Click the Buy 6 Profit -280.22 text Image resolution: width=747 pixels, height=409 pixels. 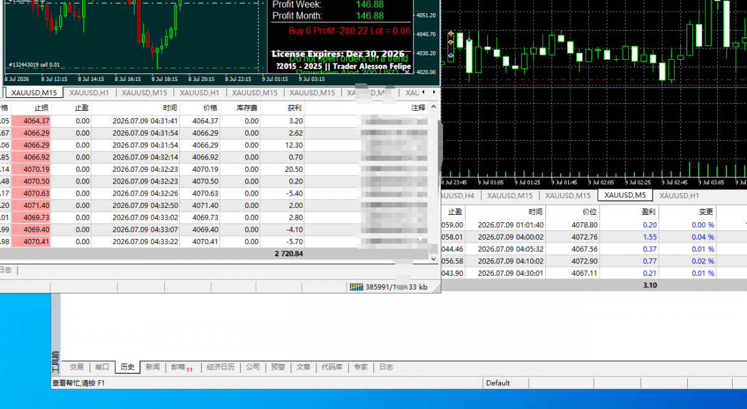tap(349, 31)
